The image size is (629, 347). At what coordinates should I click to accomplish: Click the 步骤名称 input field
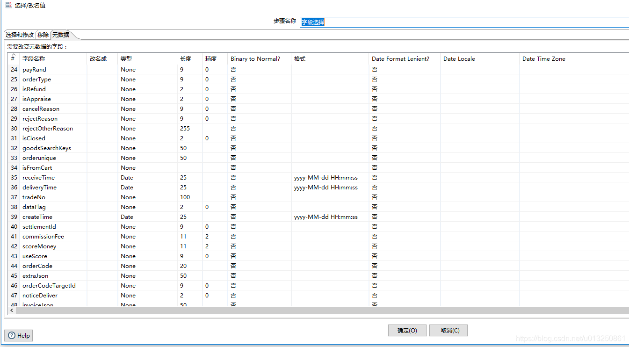(464, 22)
